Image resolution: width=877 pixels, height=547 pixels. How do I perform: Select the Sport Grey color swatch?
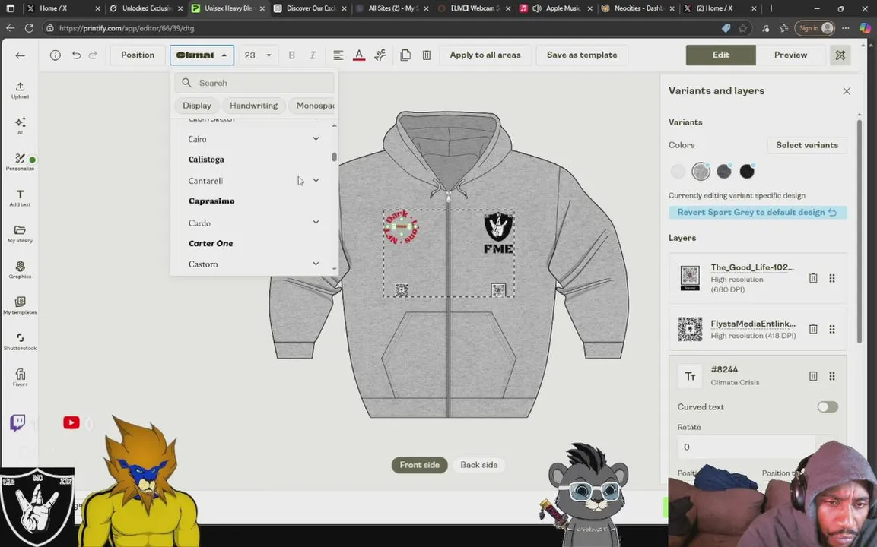[701, 172]
